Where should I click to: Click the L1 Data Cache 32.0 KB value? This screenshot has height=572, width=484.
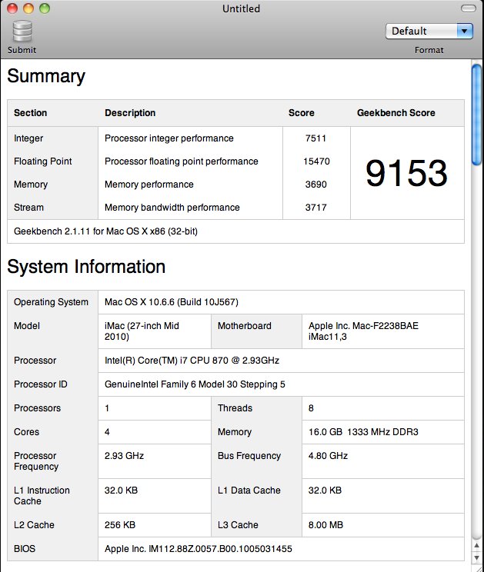pyautogui.click(x=325, y=491)
